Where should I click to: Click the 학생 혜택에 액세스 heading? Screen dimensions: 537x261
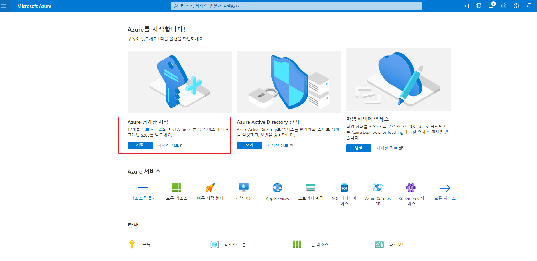368,119
